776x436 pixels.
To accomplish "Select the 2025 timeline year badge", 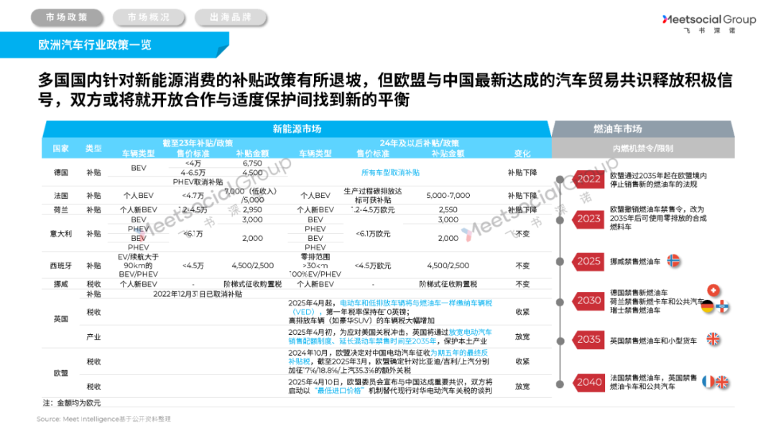I will pos(588,261).
